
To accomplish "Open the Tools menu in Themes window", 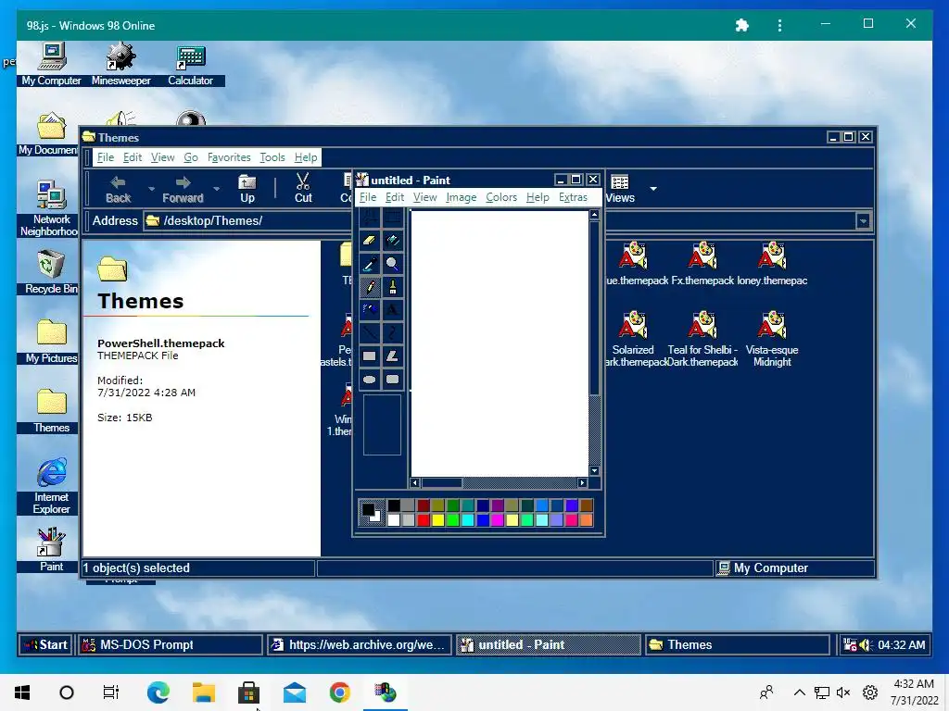I will pos(272,157).
